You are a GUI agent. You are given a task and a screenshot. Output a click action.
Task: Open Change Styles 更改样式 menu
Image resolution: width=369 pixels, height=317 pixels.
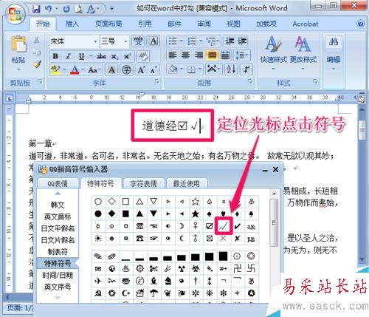pyautogui.click(x=303, y=53)
